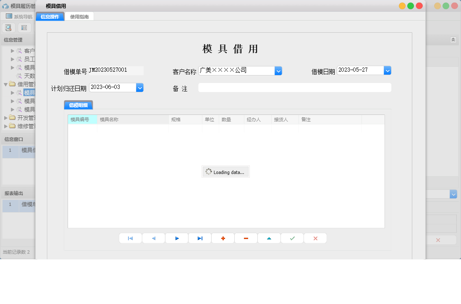Image resolution: width=461 pixels, height=304 pixels.
Task: Click the previous record arrow icon
Action: point(154,238)
